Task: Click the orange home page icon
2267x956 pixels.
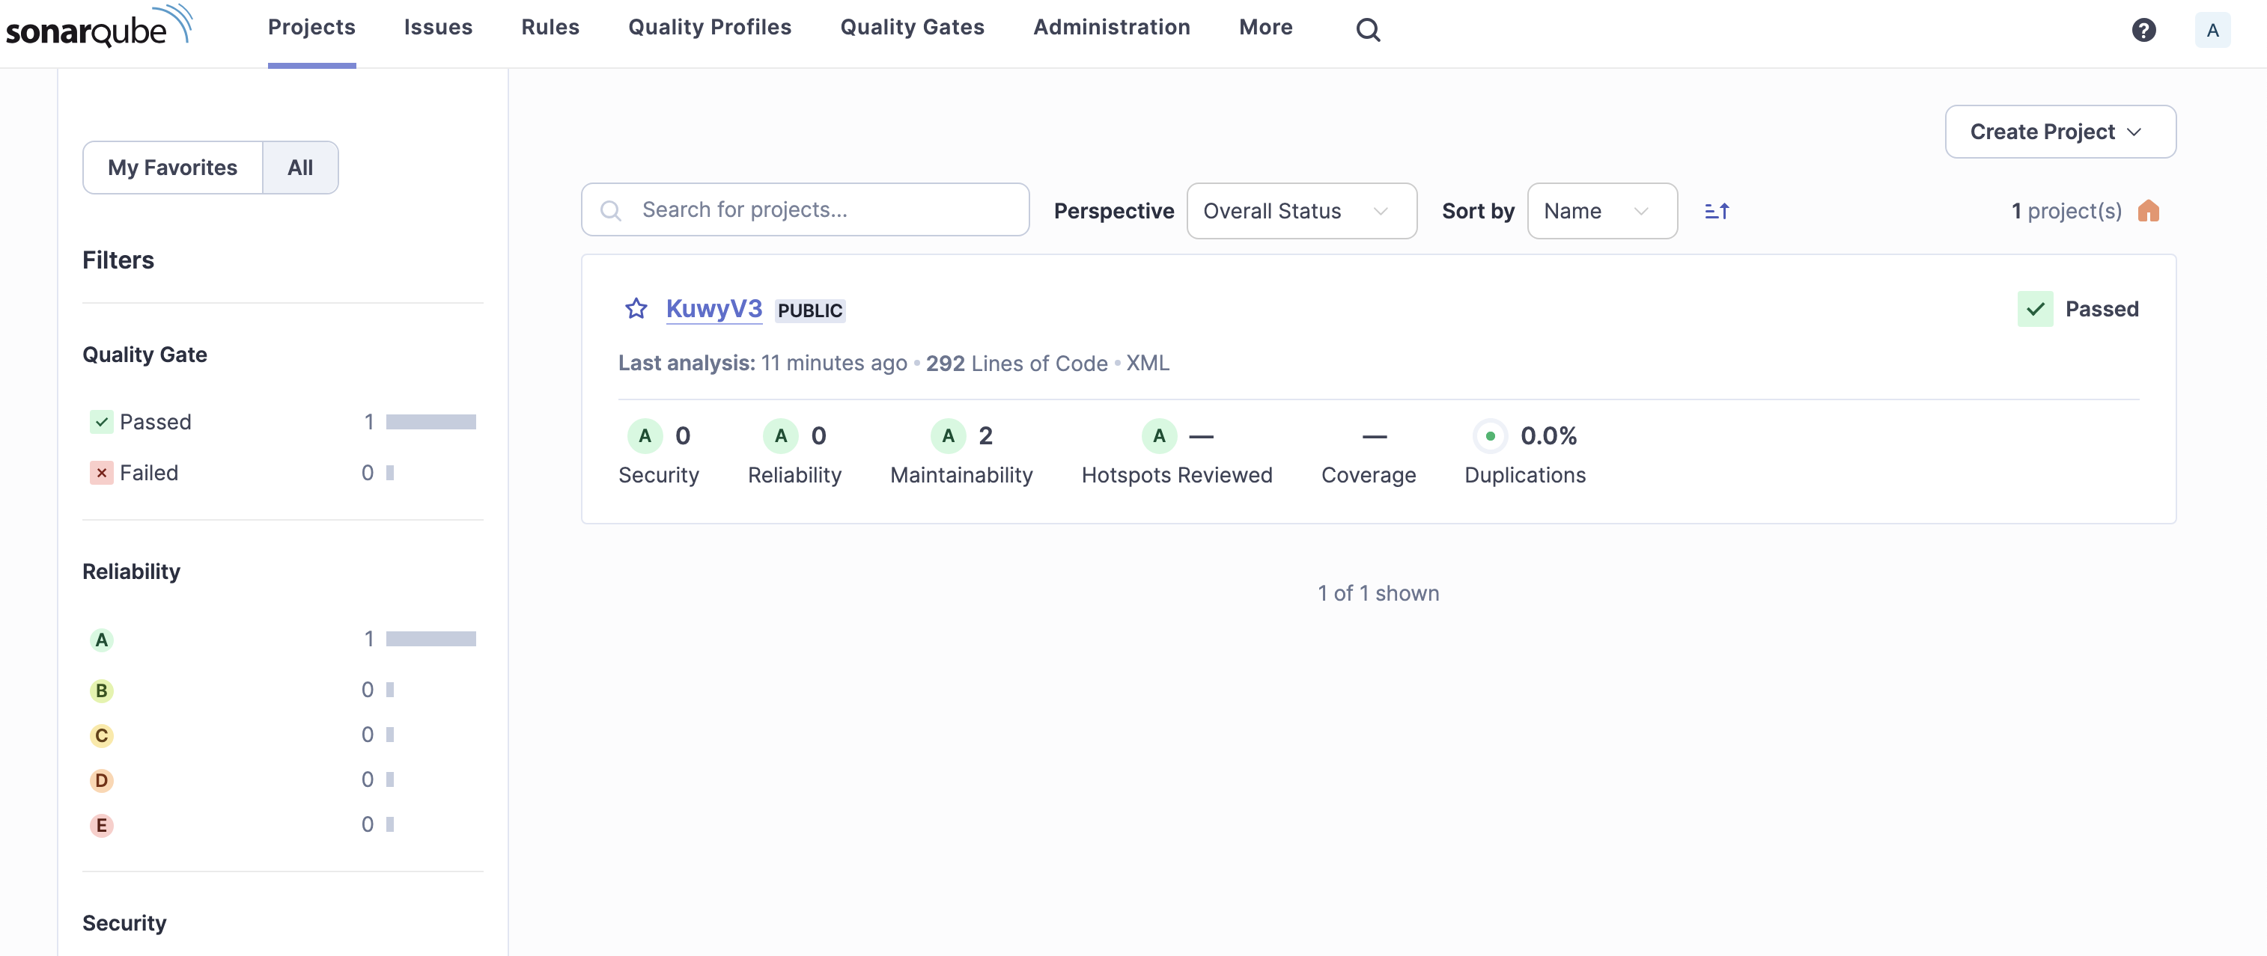Action: tap(2148, 211)
